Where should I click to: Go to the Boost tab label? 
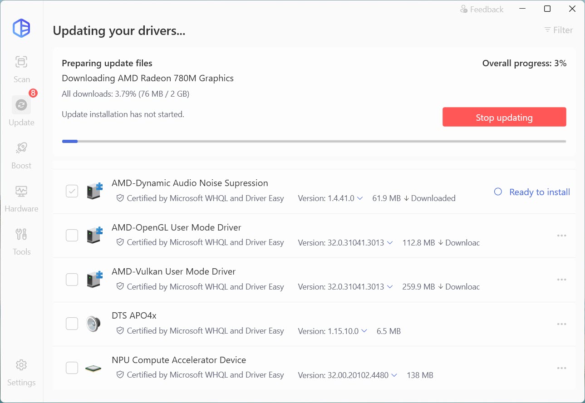coord(21,166)
